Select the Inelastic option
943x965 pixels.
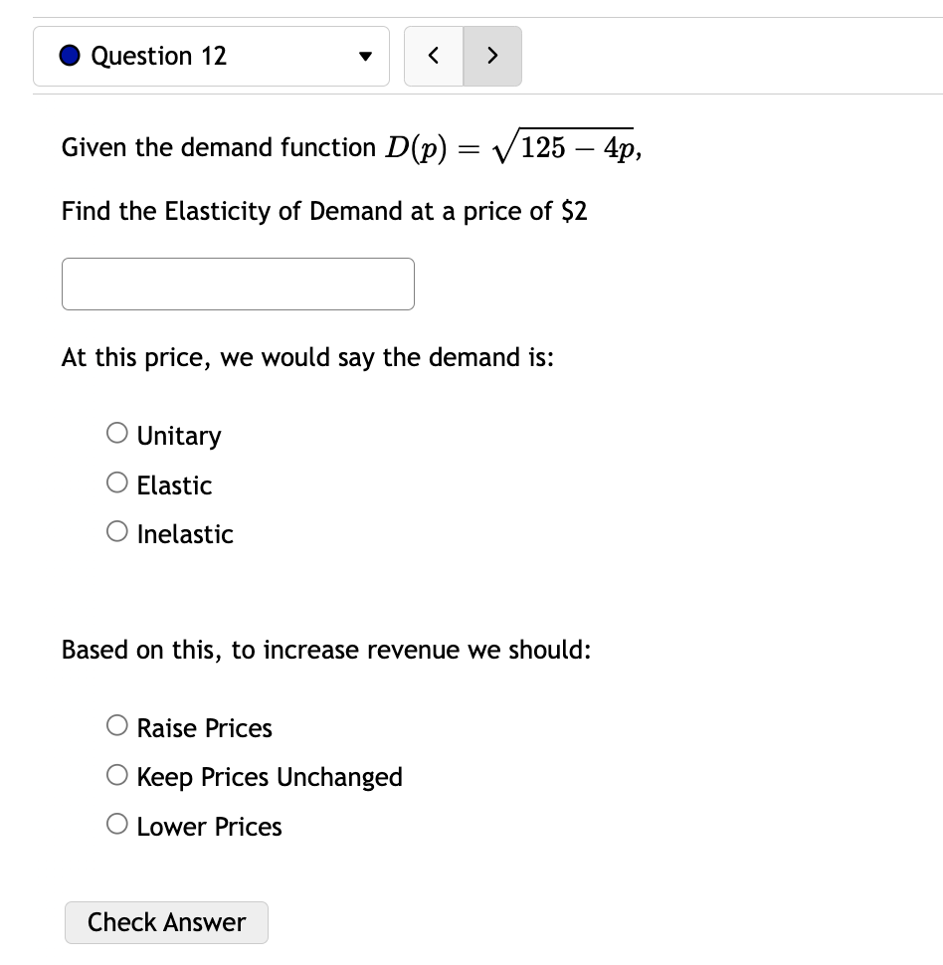(x=116, y=530)
